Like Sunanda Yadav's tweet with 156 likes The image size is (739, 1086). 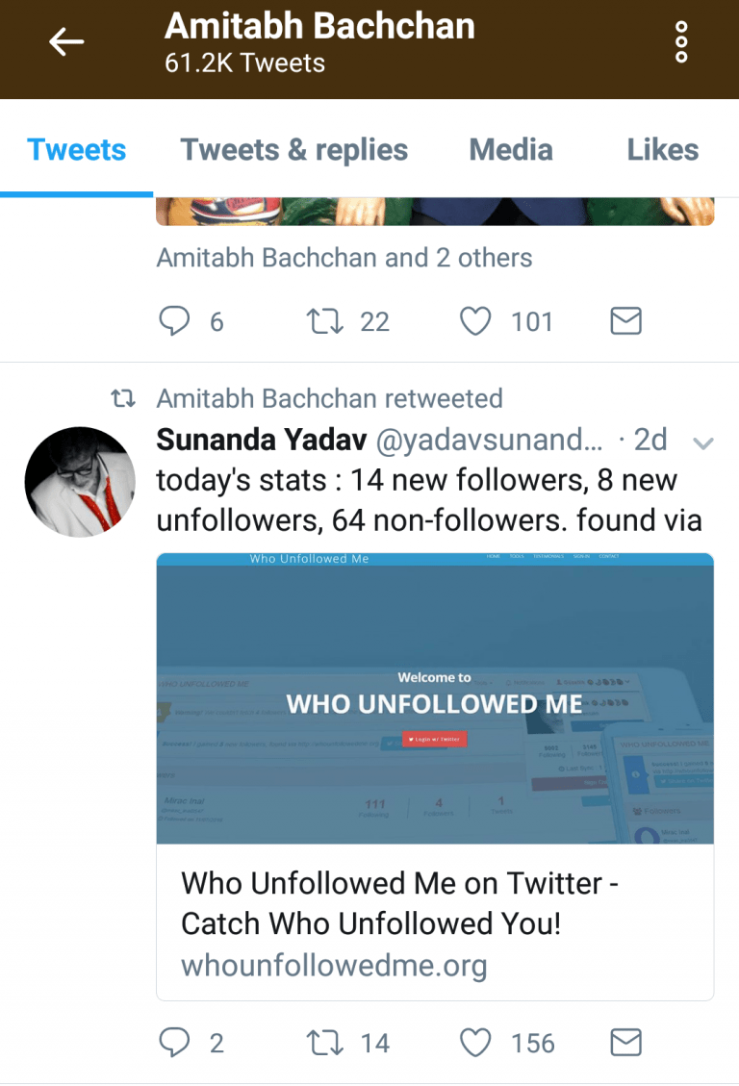pyautogui.click(x=475, y=1043)
